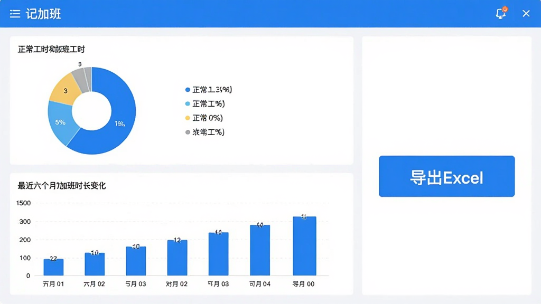The width and height of the screenshot is (541, 304).
Task: Click the 200 value on the y-axis
Action: coord(25,240)
